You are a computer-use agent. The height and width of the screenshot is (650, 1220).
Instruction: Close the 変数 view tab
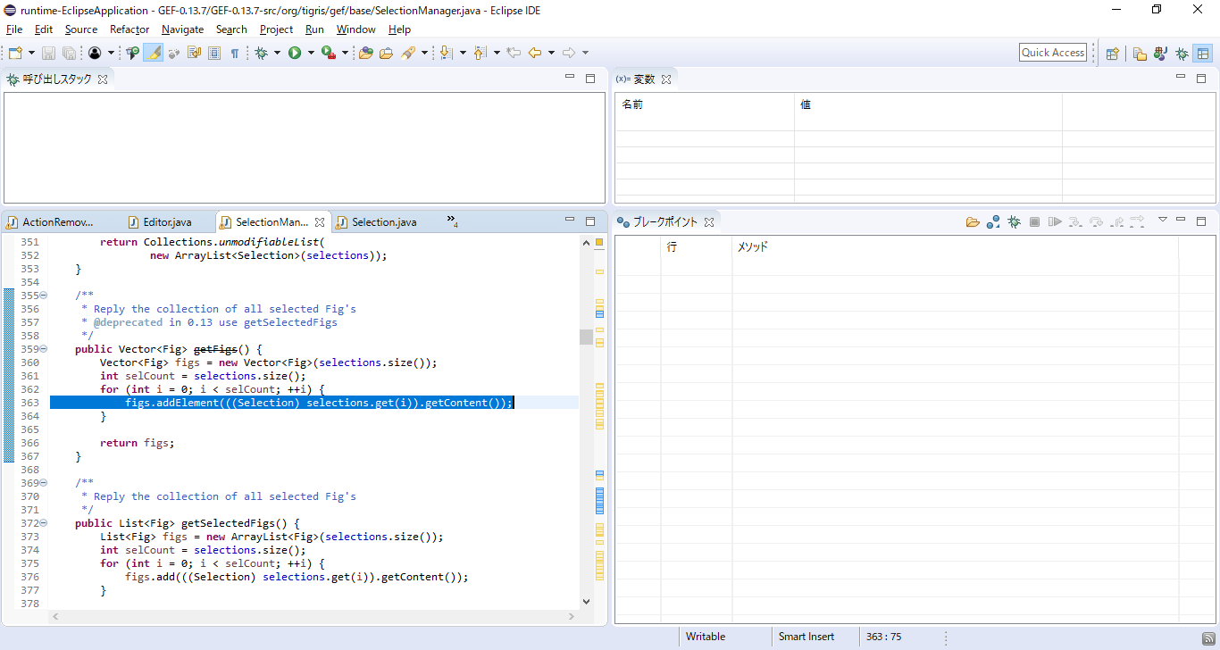click(x=665, y=79)
